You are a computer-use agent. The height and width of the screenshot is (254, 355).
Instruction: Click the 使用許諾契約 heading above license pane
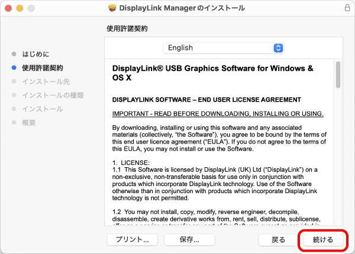[127, 29]
